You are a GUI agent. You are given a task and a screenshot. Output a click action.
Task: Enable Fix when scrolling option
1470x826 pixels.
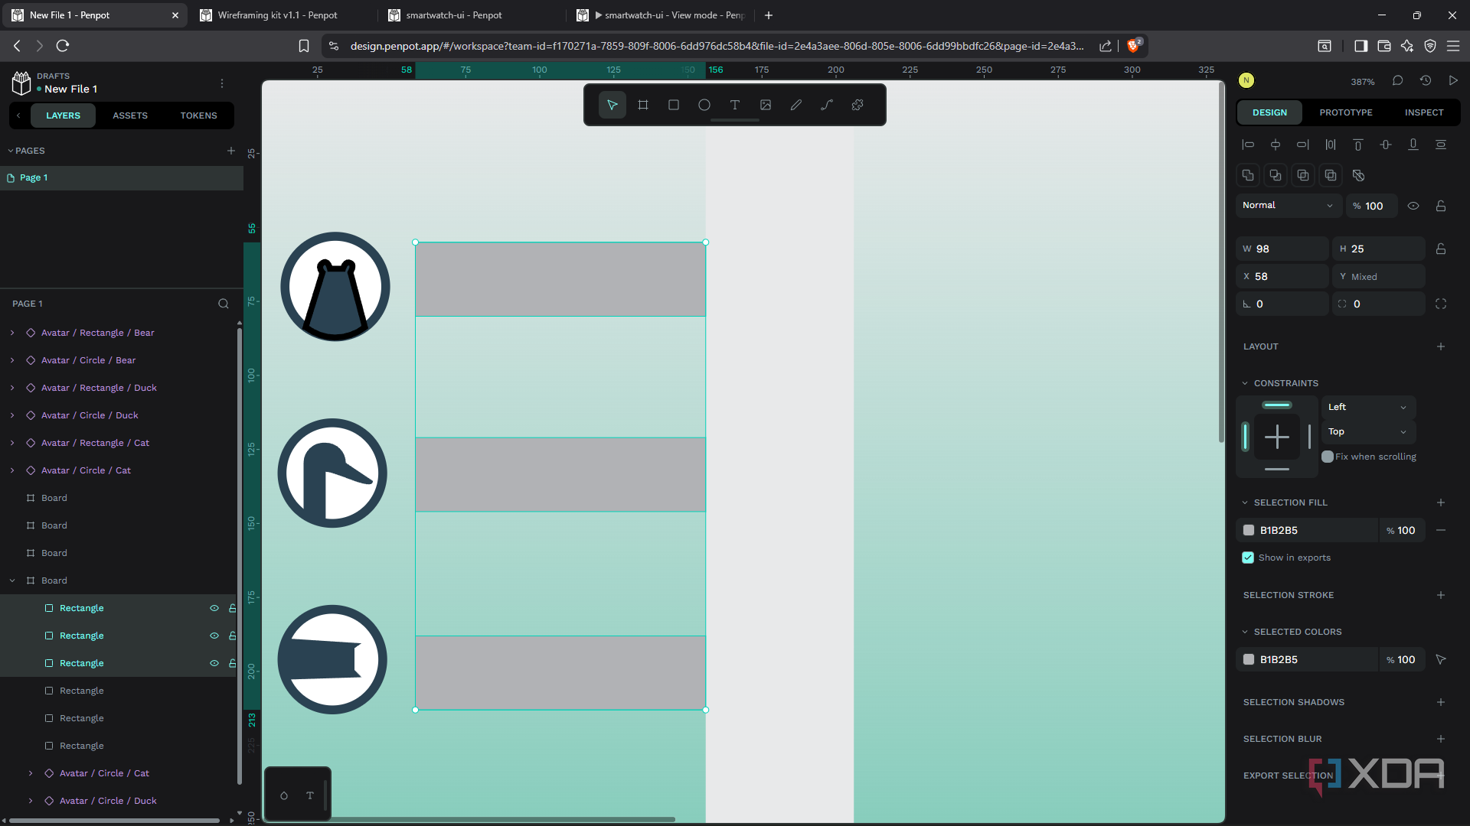tap(1328, 457)
